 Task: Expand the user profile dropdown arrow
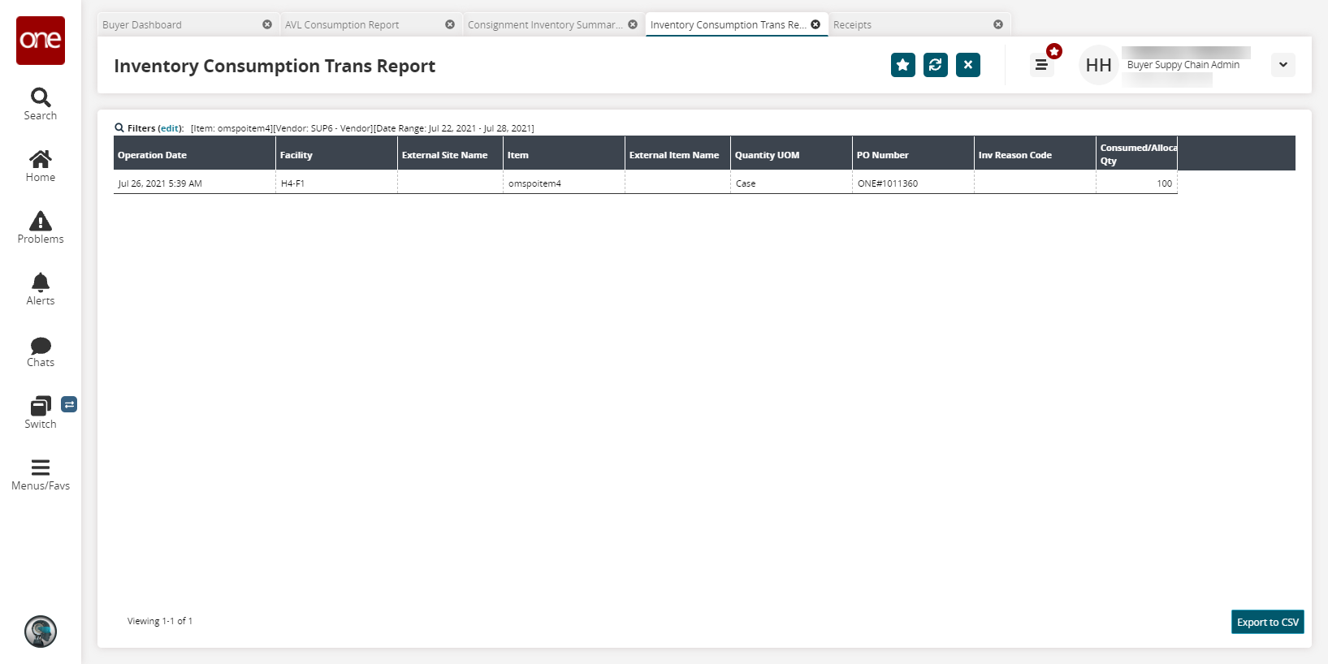tap(1283, 65)
